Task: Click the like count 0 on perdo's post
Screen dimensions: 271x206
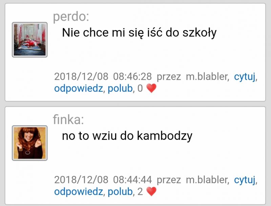Action: tap(140, 88)
